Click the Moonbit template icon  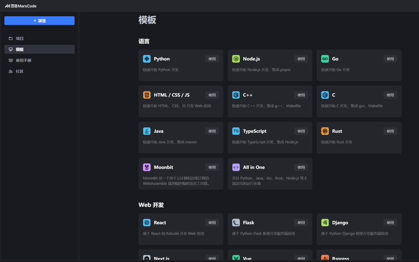(x=147, y=167)
